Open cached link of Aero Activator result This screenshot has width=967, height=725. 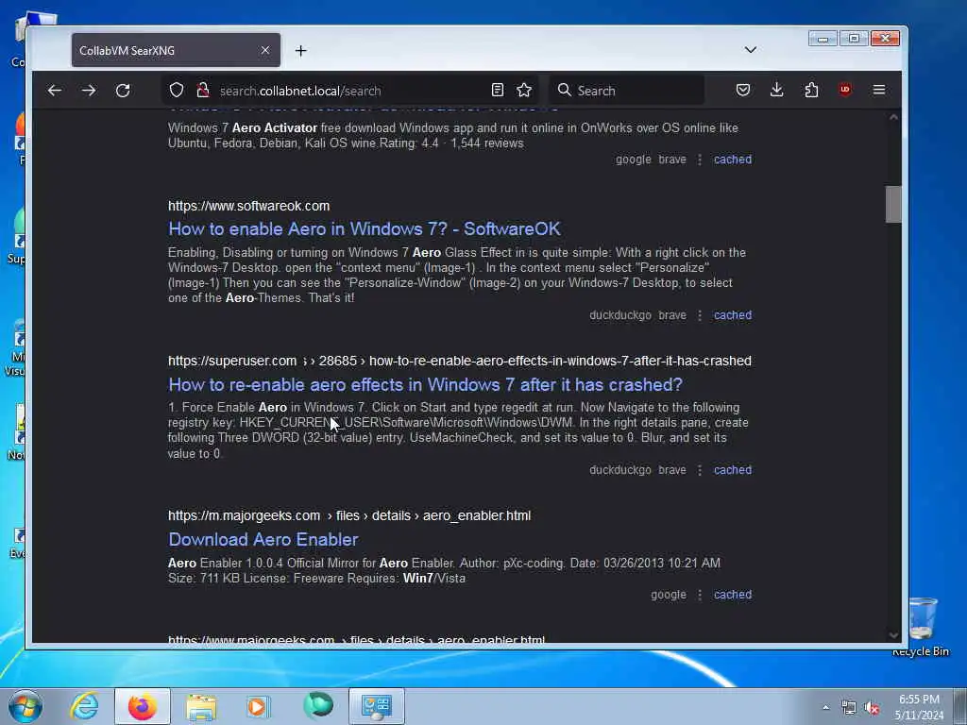click(x=733, y=159)
